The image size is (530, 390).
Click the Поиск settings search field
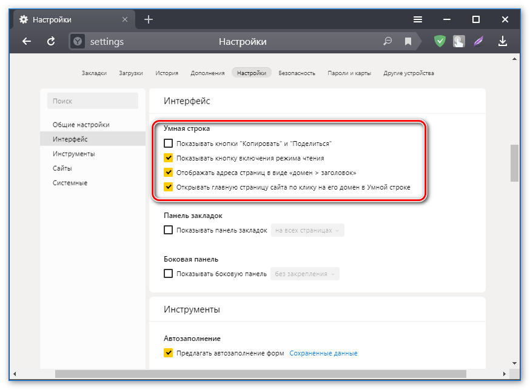(x=93, y=101)
